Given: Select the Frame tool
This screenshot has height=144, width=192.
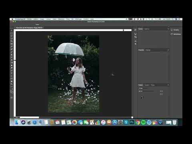Looking at the screenshot, I should click(x=12, y=44).
